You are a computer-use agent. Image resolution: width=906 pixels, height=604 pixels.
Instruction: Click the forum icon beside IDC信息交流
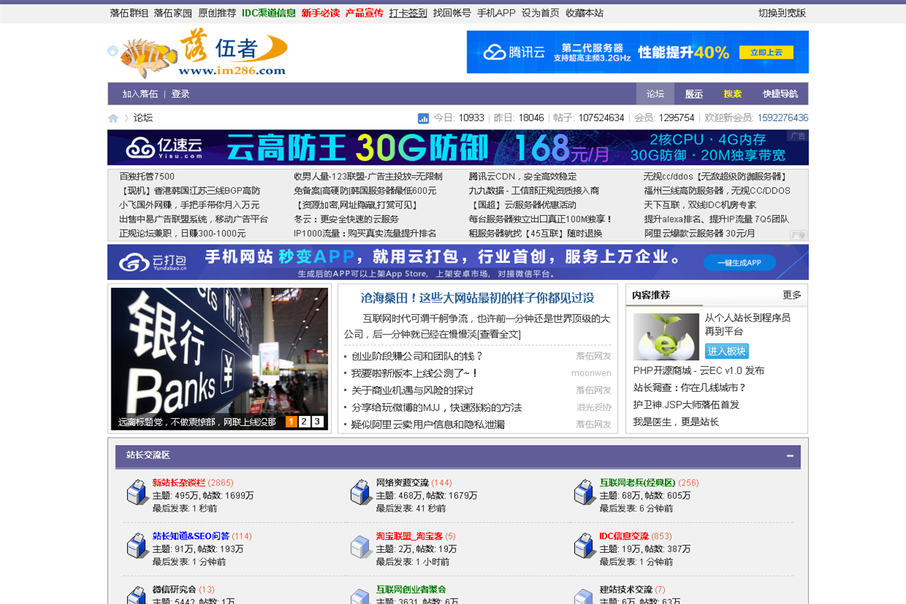tap(585, 546)
